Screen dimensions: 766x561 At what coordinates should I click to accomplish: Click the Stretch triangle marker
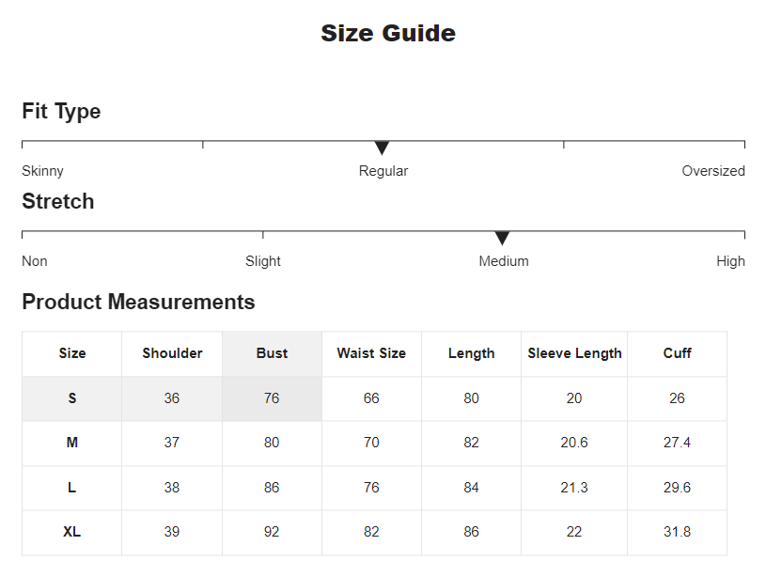point(502,238)
